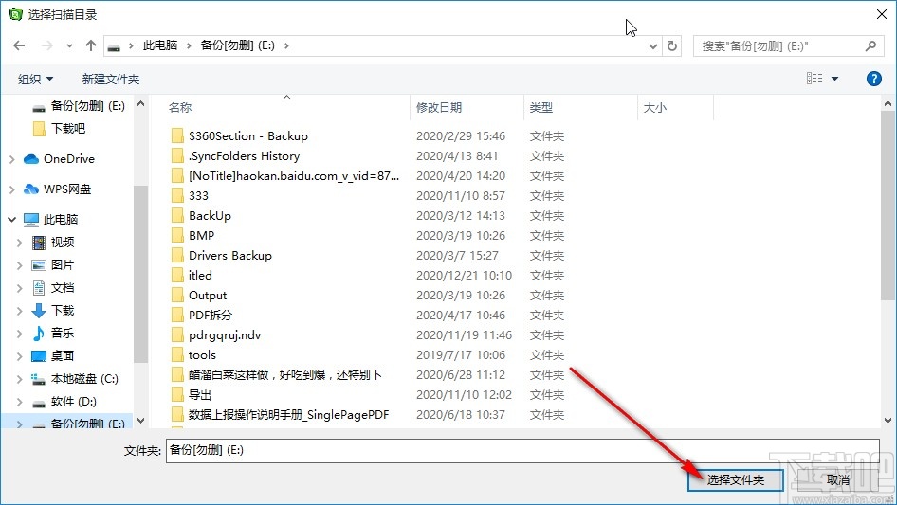Open 图片 library in sidebar

(x=63, y=265)
